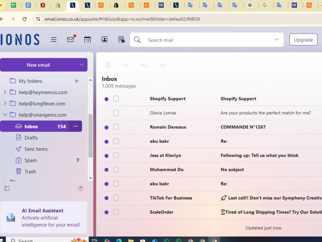Screen dimensions: 322x242
Task: Toggle unread dot on Romain Deveaux email
Action: coord(106,127)
